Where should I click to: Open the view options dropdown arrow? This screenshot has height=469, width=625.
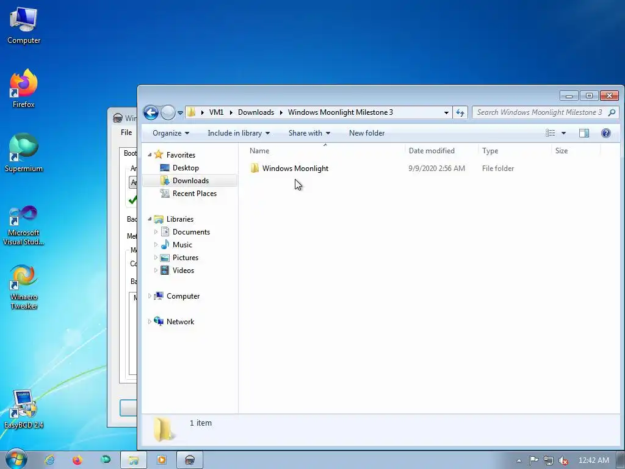563,133
